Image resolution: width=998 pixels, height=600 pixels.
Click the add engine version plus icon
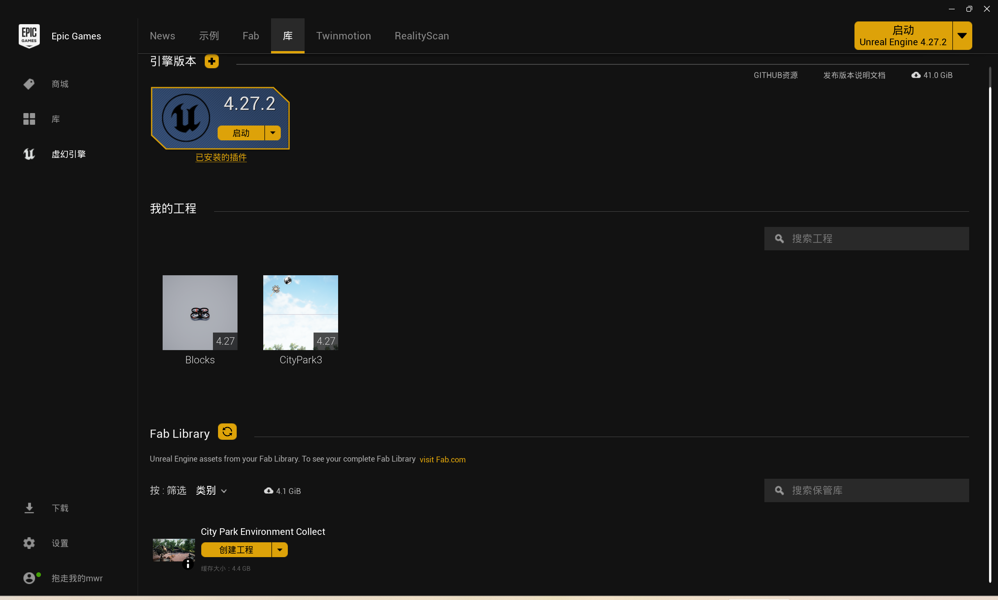coord(211,62)
